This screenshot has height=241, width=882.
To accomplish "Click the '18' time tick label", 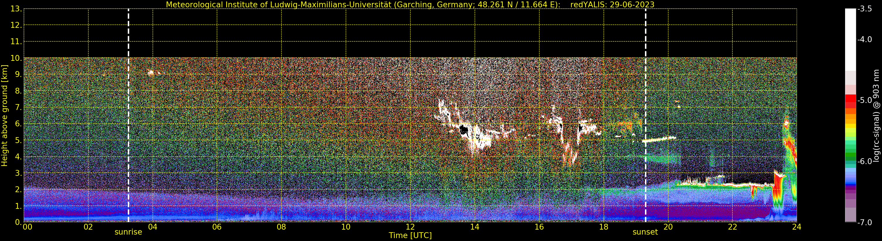I will 604,227.
